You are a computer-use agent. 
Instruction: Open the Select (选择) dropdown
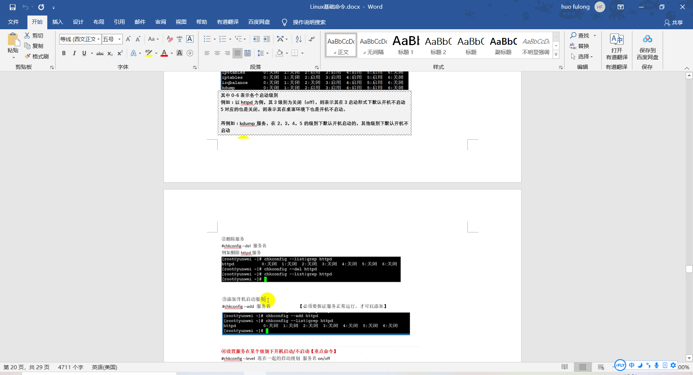pos(582,56)
